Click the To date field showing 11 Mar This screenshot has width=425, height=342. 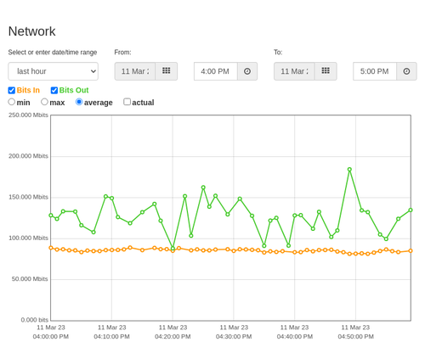[294, 71]
